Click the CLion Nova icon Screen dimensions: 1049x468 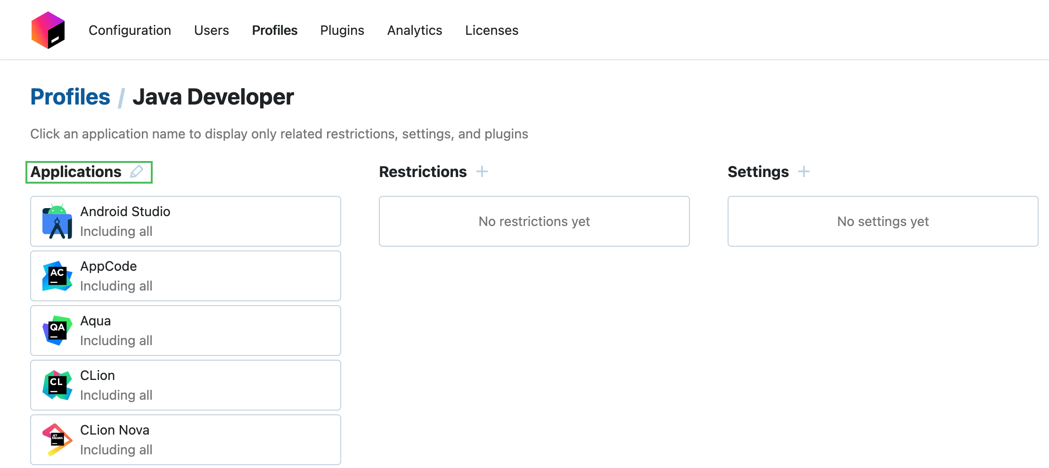coord(57,440)
